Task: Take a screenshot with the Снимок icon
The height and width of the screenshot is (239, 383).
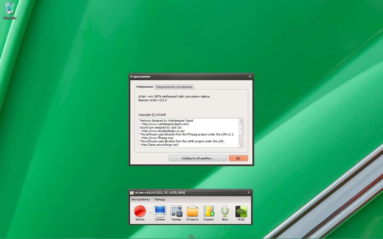Action: coord(160,213)
